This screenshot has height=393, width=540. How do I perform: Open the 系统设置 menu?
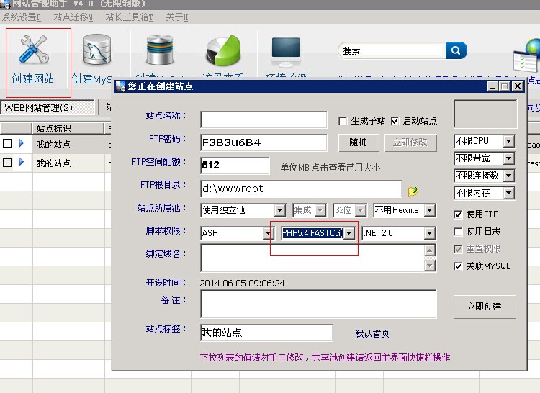click(x=21, y=17)
